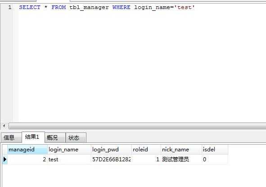Click the nick_name column header
The width and height of the screenshot is (266, 187).
pos(181,150)
